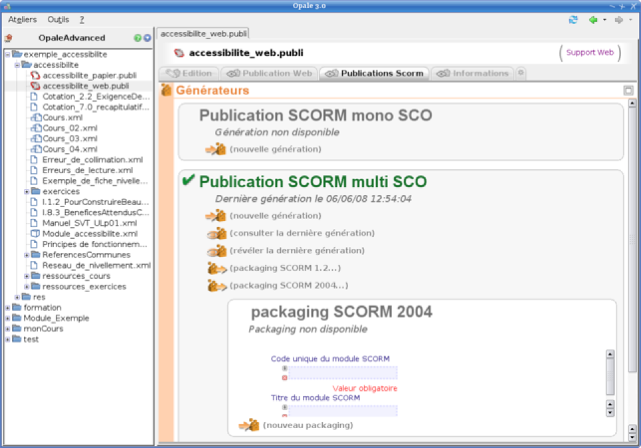Click Générateurs panel icon
The width and height of the screenshot is (641, 448).
[166, 90]
